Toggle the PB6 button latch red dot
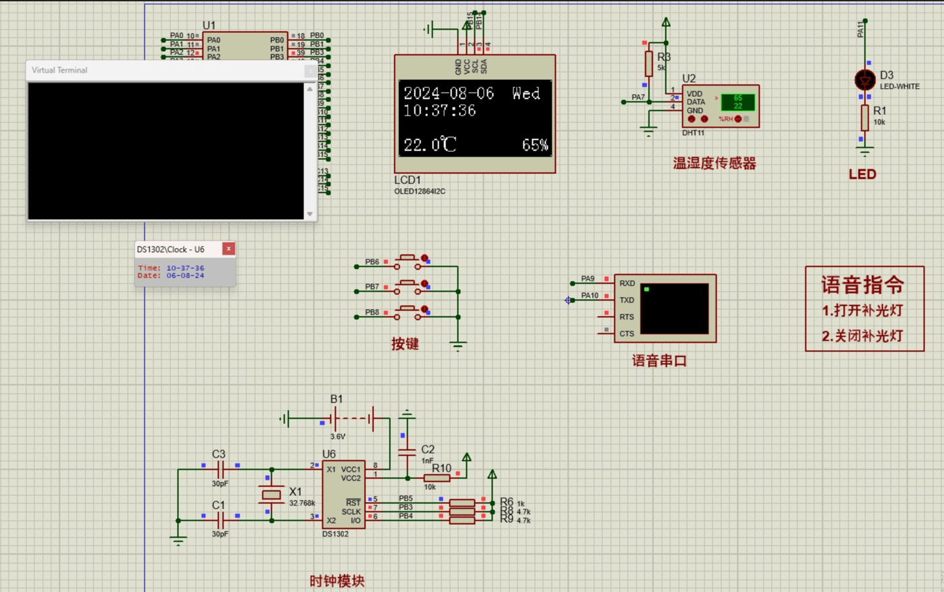944x592 pixels. tap(425, 258)
